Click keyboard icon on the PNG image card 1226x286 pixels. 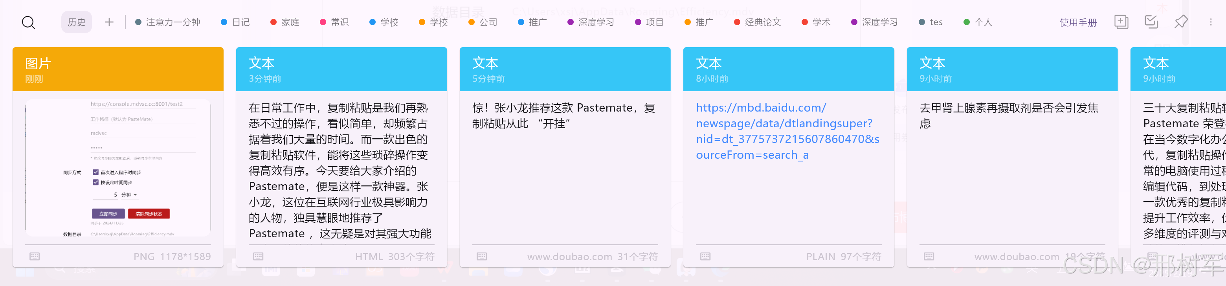[x=35, y=257]
